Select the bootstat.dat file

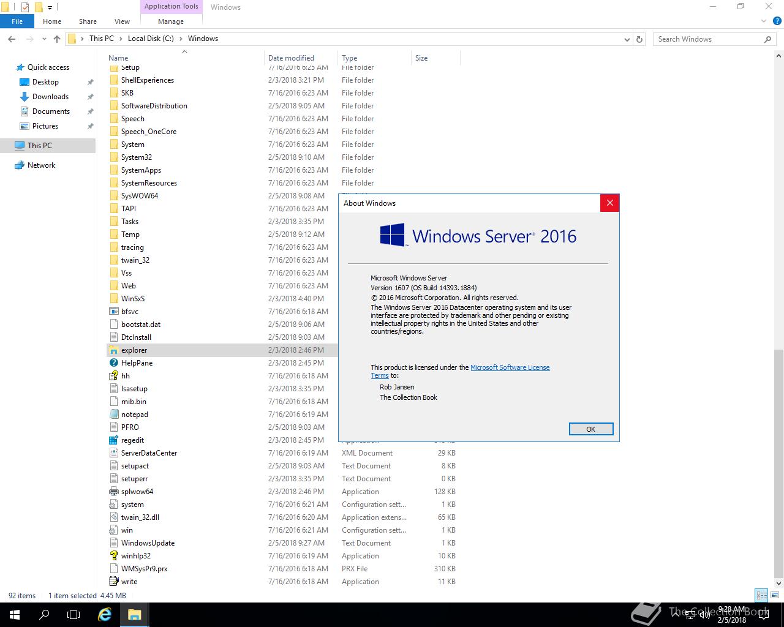140,325
